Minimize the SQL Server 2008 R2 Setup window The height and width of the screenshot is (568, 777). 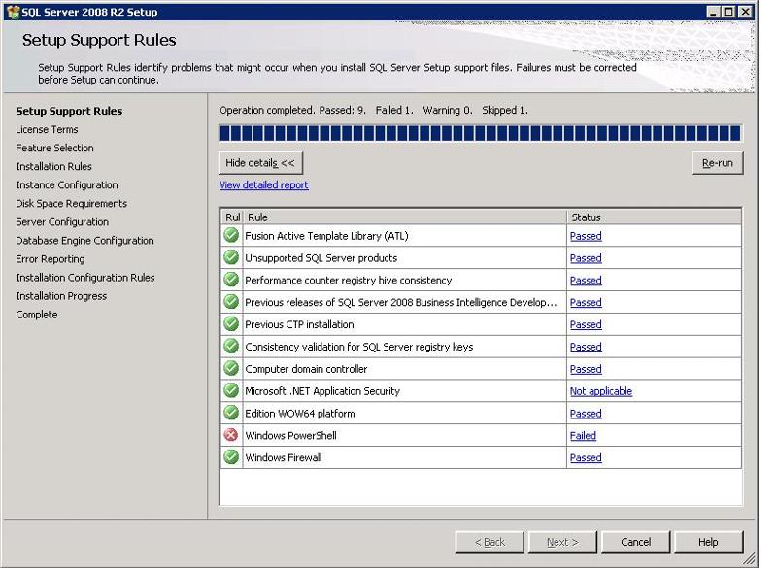[714, 12]
